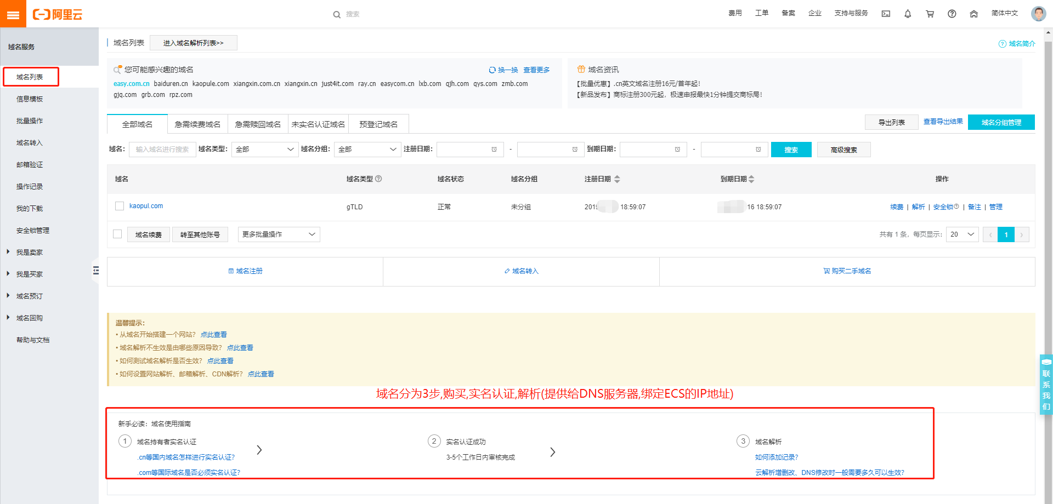Renew kaopul.com via the 续费 link
The height and width of the screenshot is (504, 1053).
click(896, 207)
